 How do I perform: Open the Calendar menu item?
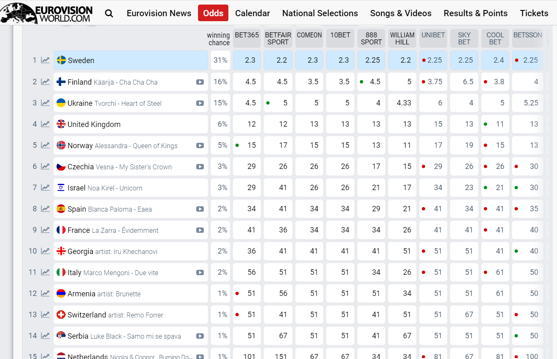coord(253,13)
